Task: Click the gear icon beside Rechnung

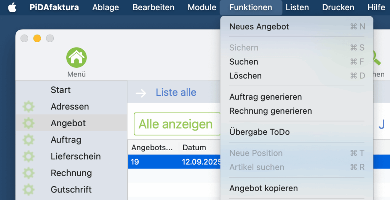Action: [29, 173]
